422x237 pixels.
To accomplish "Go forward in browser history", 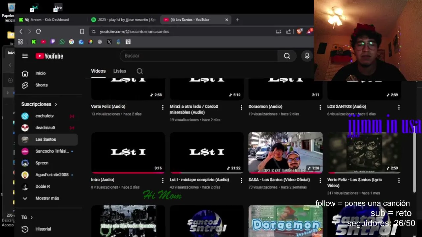I will pos(29,31).
